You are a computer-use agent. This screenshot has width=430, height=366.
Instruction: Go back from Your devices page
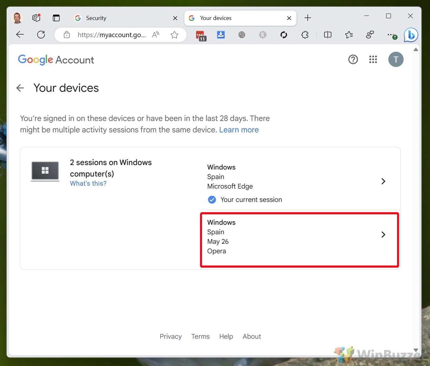click(x=20, y=88)
